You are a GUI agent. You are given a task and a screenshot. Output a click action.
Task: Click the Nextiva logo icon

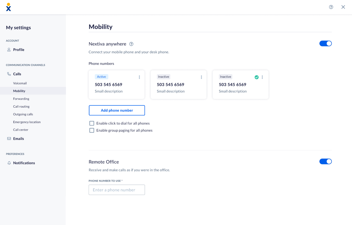(x=8, y=7)
